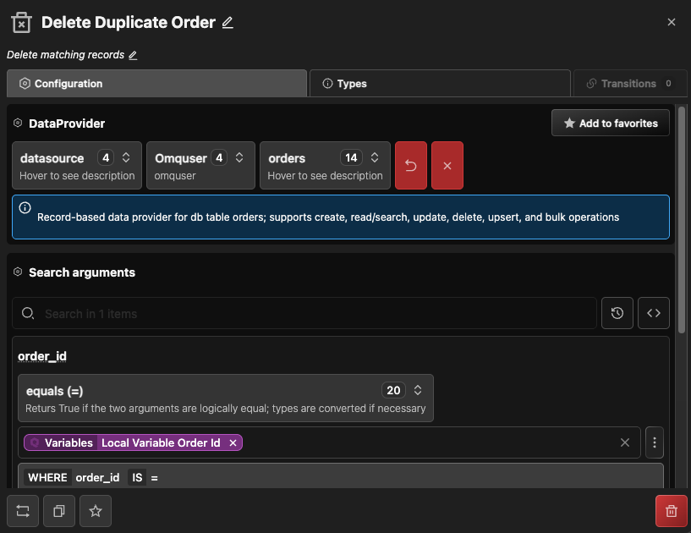Click the red trash delete button
This screenshot has width=691, height=533.
672,511
